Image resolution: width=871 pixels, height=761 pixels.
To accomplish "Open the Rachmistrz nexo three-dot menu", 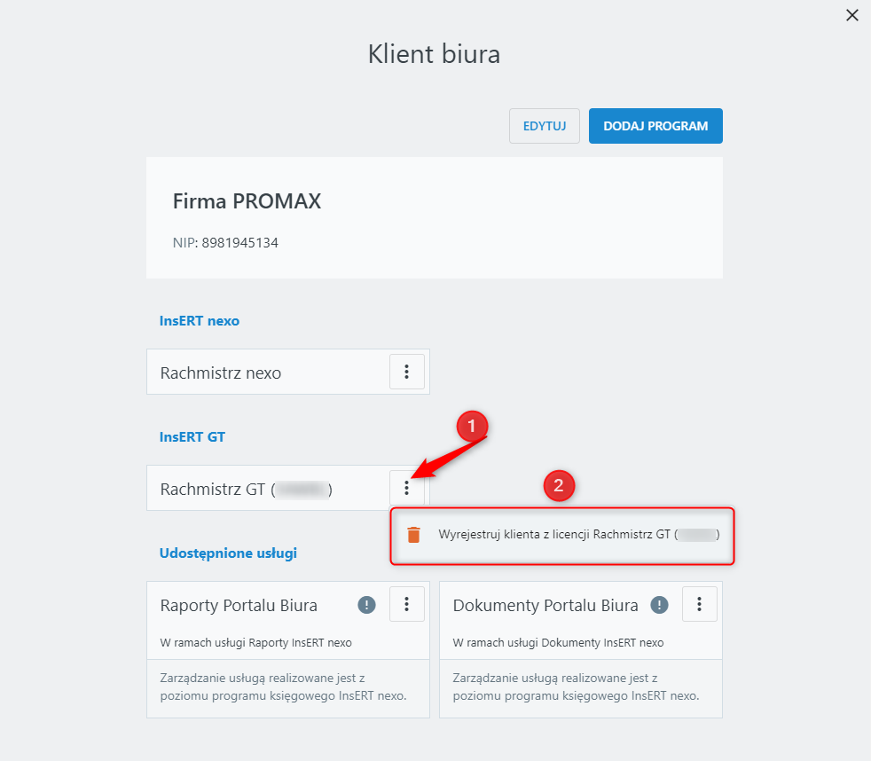I will (407, 372).
